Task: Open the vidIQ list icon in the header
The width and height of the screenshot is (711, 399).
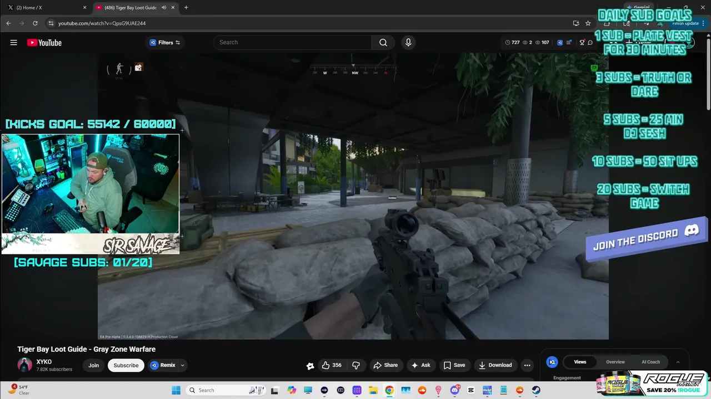Action: click(x=569, y=43)
